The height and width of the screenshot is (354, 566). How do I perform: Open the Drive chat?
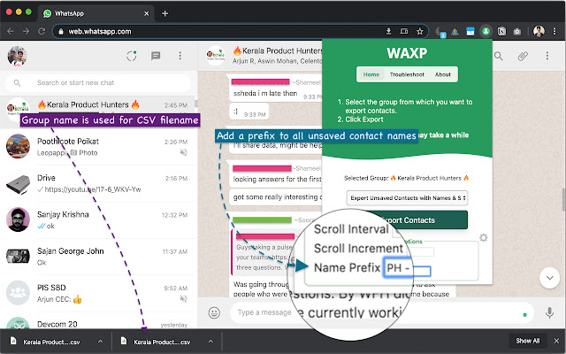pos(98,183)
